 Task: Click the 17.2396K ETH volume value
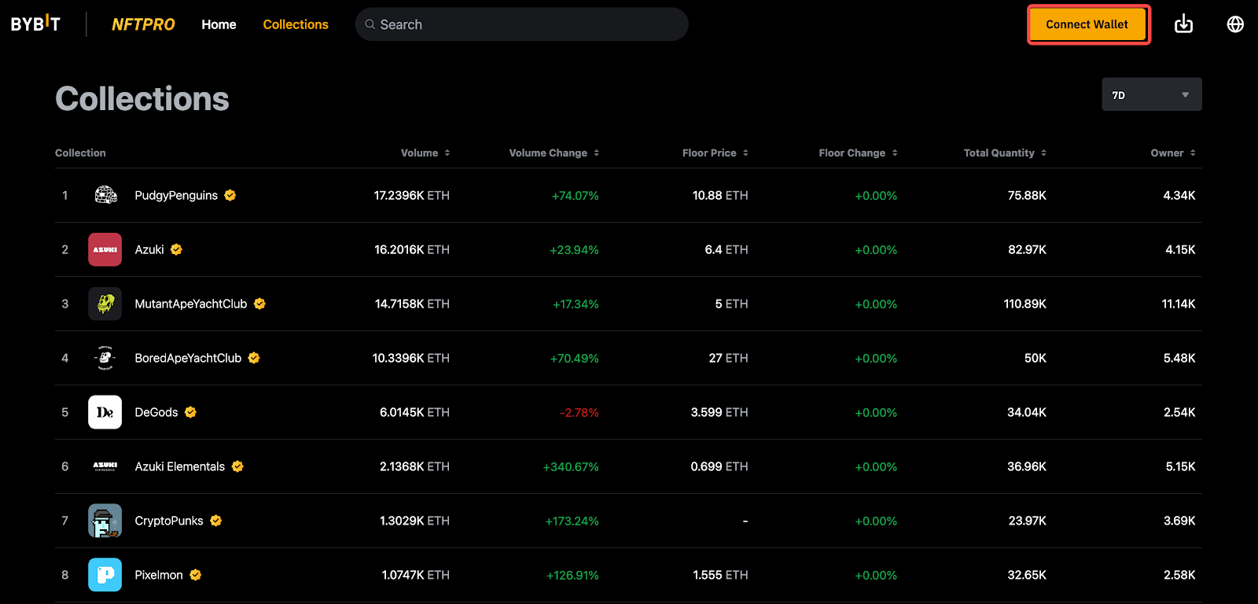[x=412, y=195]
